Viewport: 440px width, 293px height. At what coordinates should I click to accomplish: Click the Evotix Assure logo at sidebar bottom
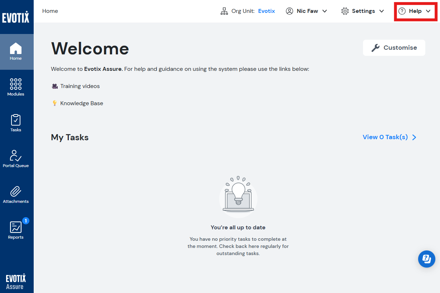(x=16, y=282)
